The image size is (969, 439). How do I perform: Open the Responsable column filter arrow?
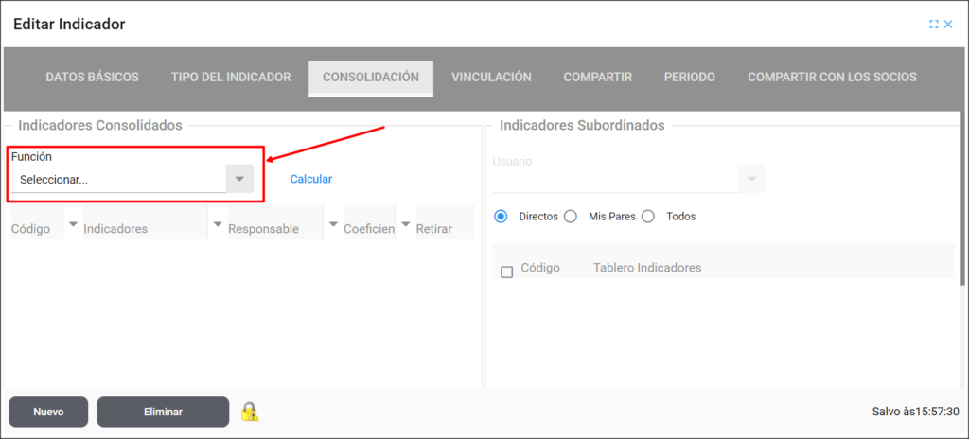[333, 224]
